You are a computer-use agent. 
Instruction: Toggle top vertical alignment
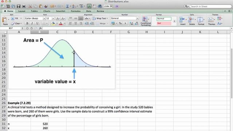pos(71,19)
